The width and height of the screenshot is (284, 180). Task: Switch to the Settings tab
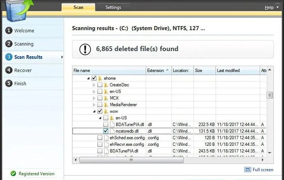[x=113, y=7]
